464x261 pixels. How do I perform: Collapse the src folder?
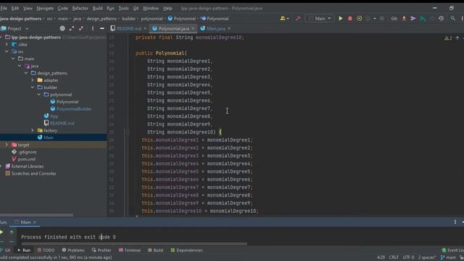click(x=7, y=51)
